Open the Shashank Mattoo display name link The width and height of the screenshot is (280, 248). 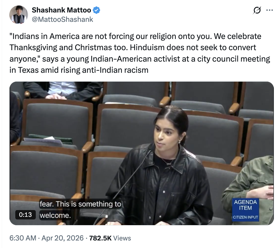click(x=61, y=10)
